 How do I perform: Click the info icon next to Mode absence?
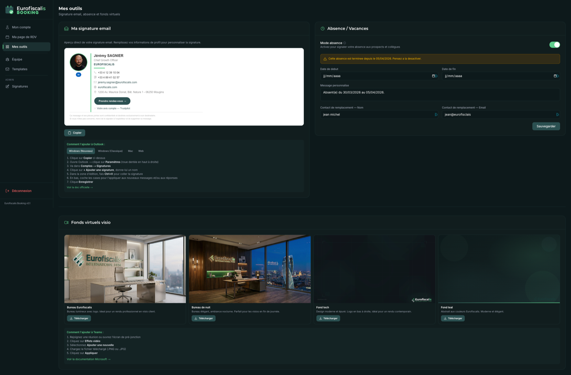click(x=344, y=43)
